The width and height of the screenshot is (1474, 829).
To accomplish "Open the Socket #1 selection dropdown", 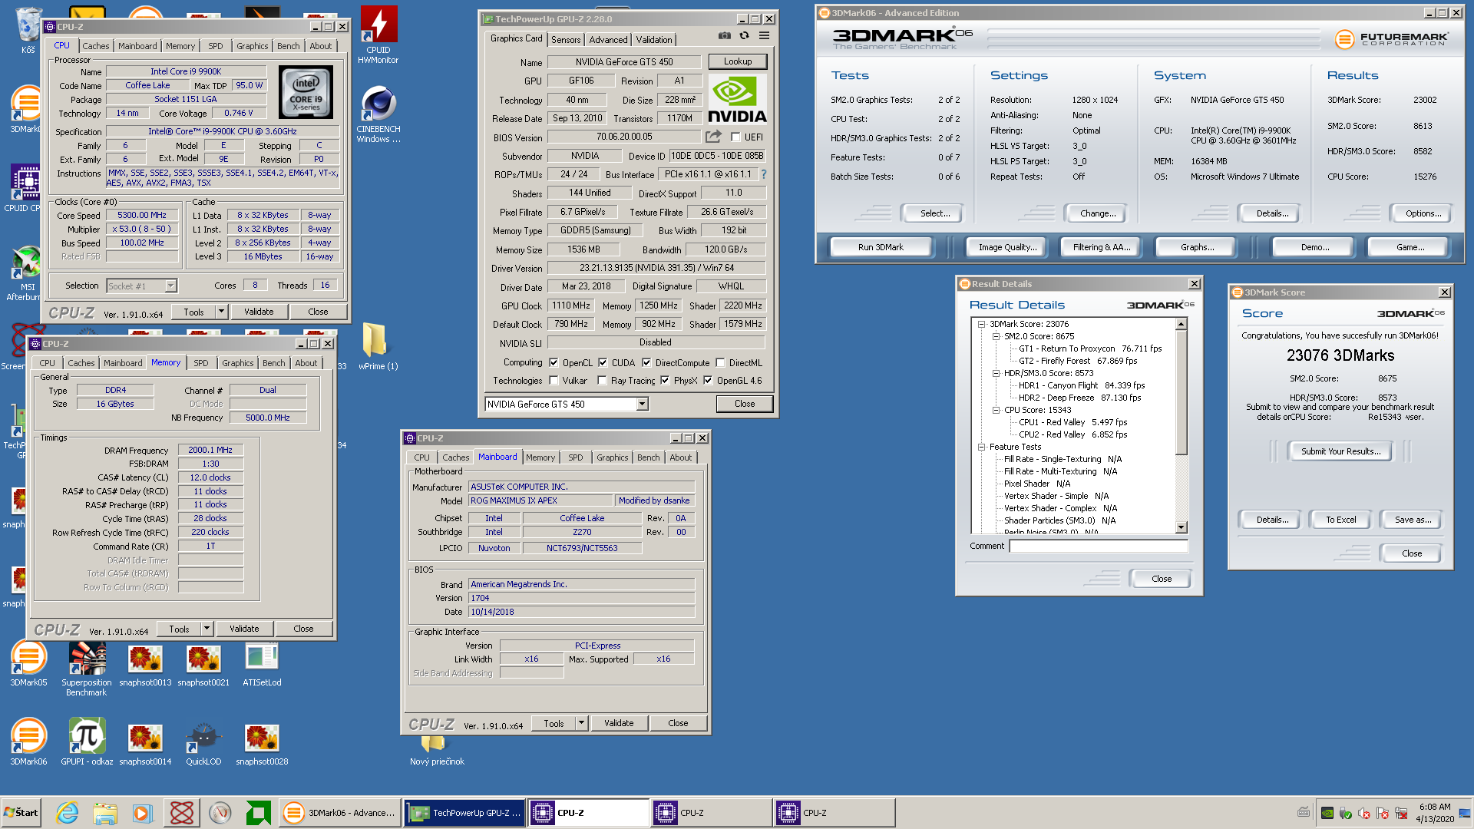I will (x=141, y=286).
